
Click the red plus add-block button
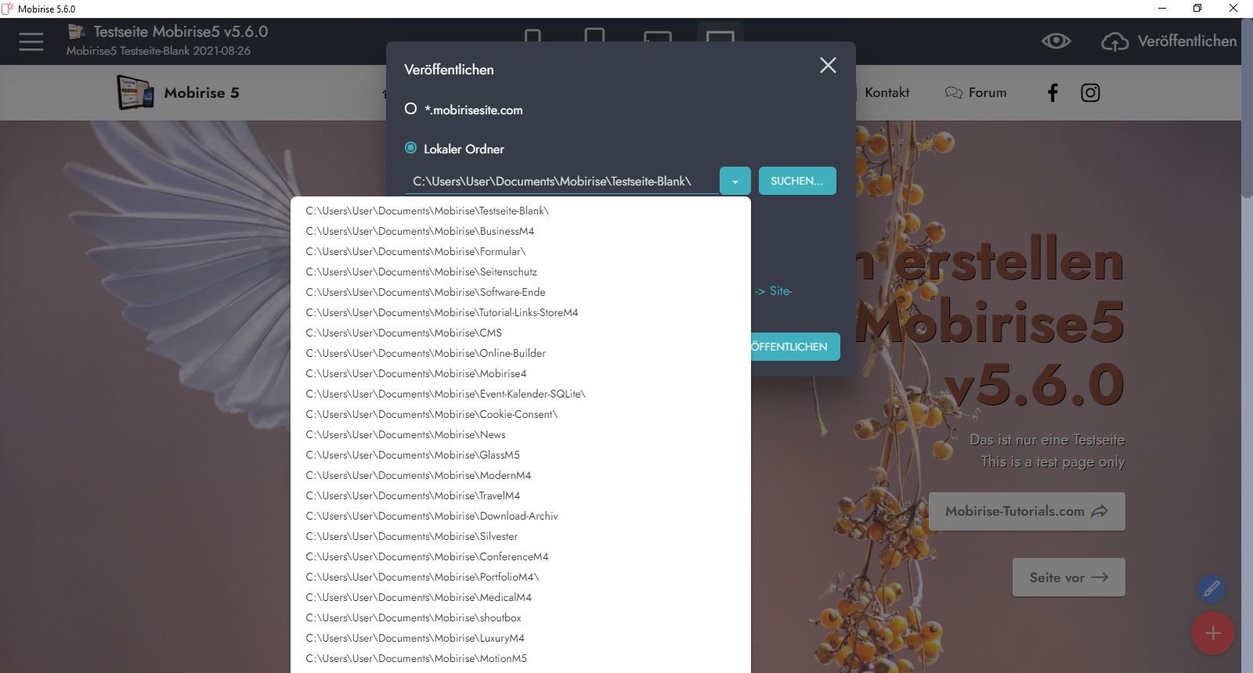tap(1212, 633)
